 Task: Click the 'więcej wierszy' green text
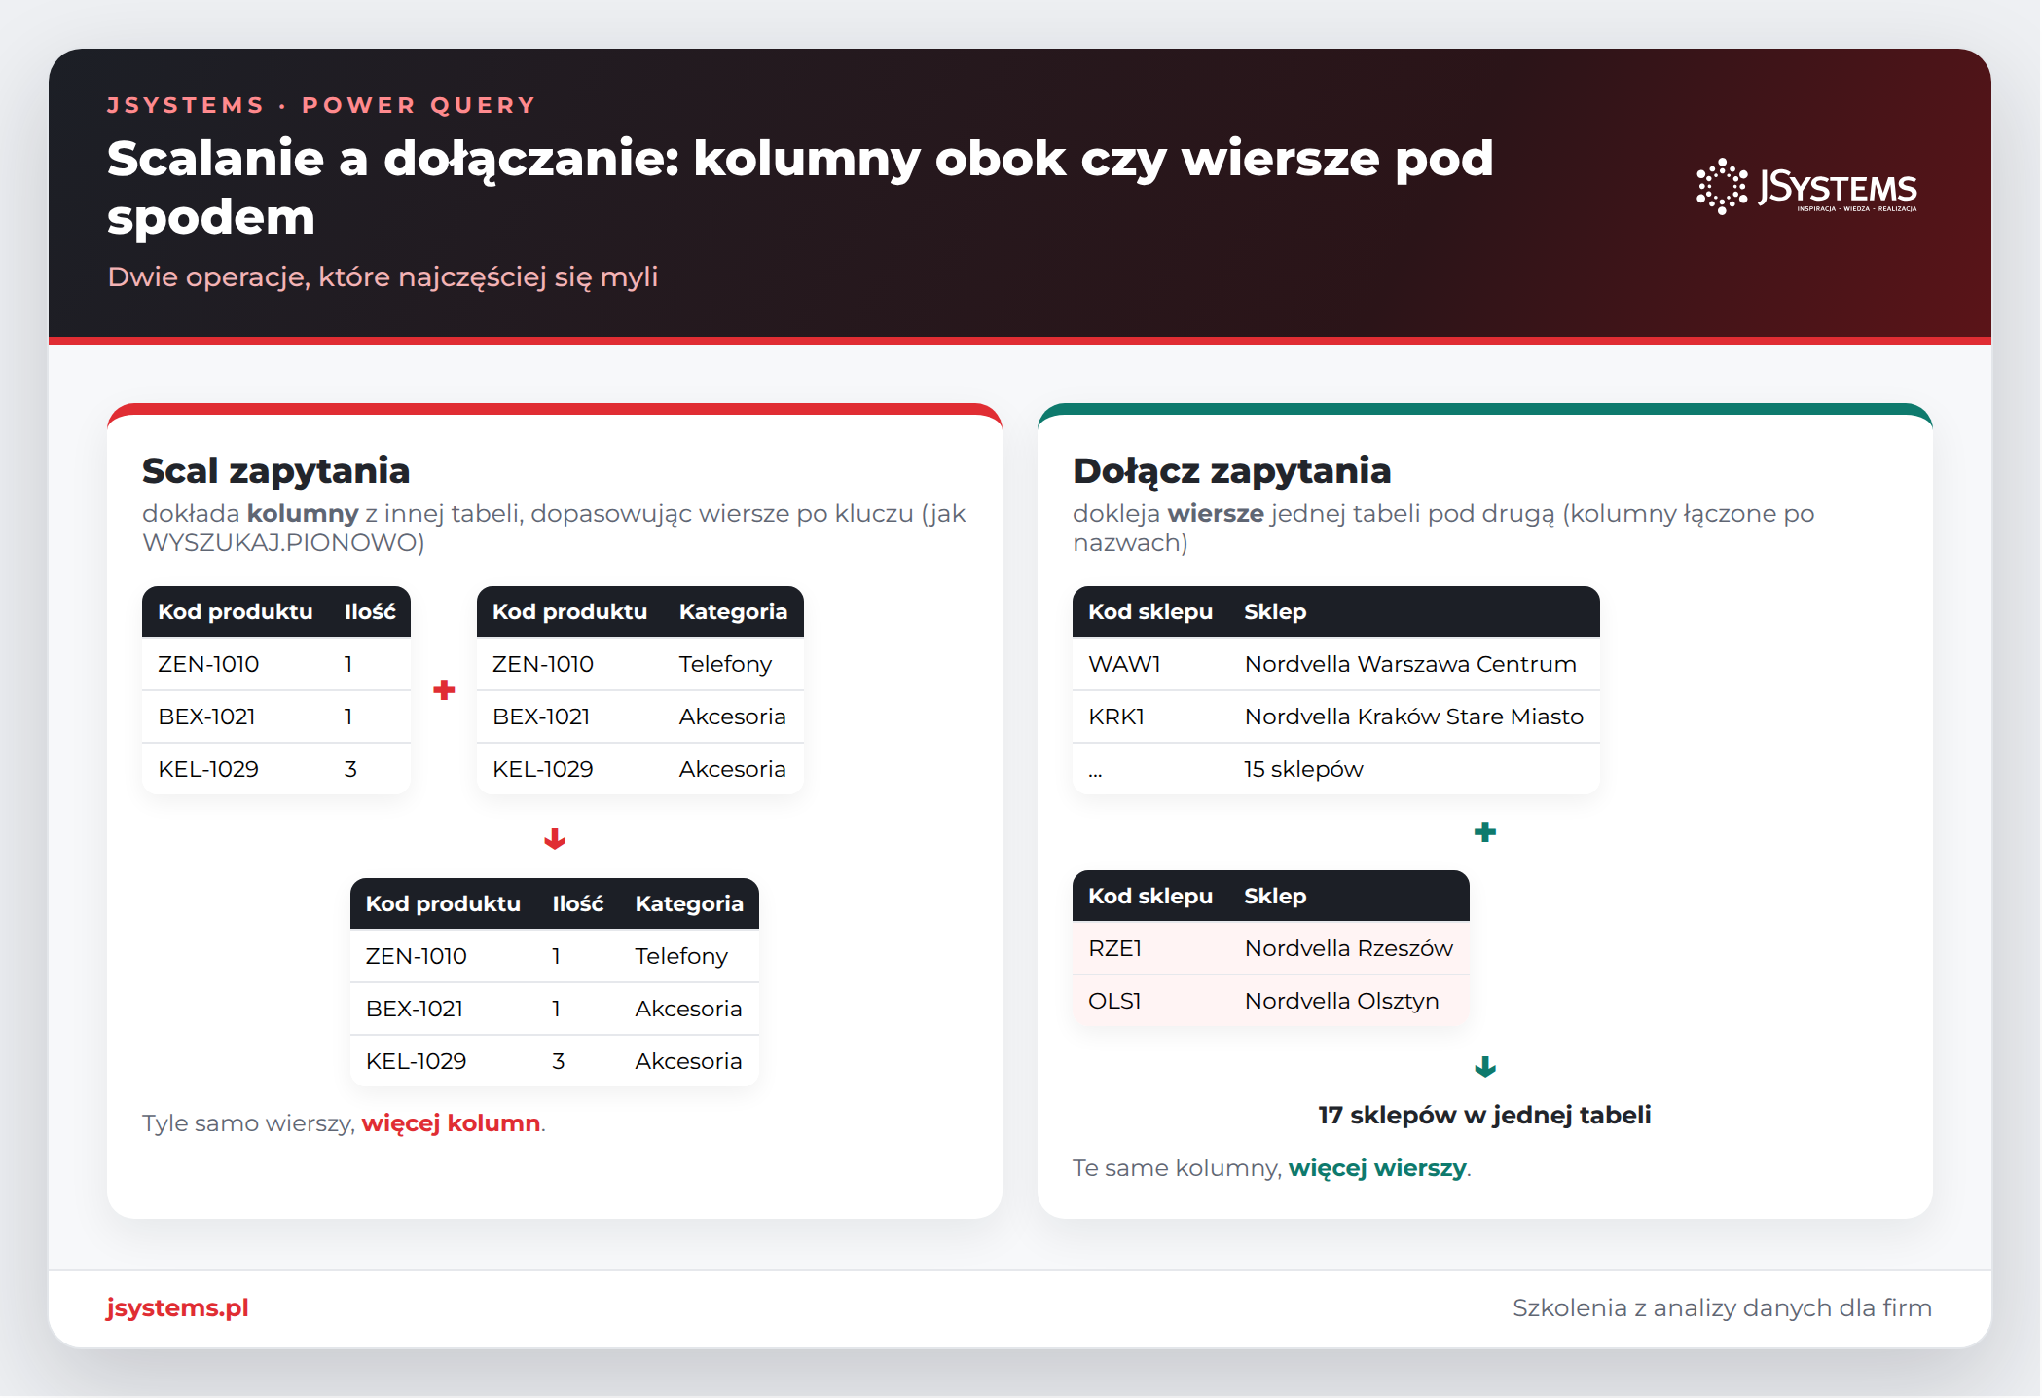pyautogui.click(x=1377, y=1167)
